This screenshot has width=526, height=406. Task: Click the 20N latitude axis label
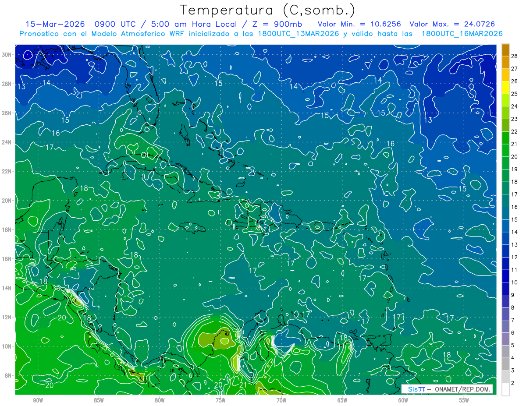pyautogui.click(x=7, y=200)
